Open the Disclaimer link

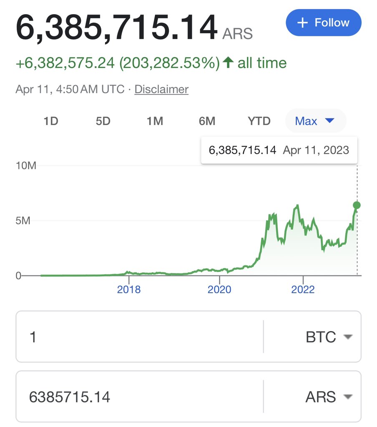coord(161,89)
